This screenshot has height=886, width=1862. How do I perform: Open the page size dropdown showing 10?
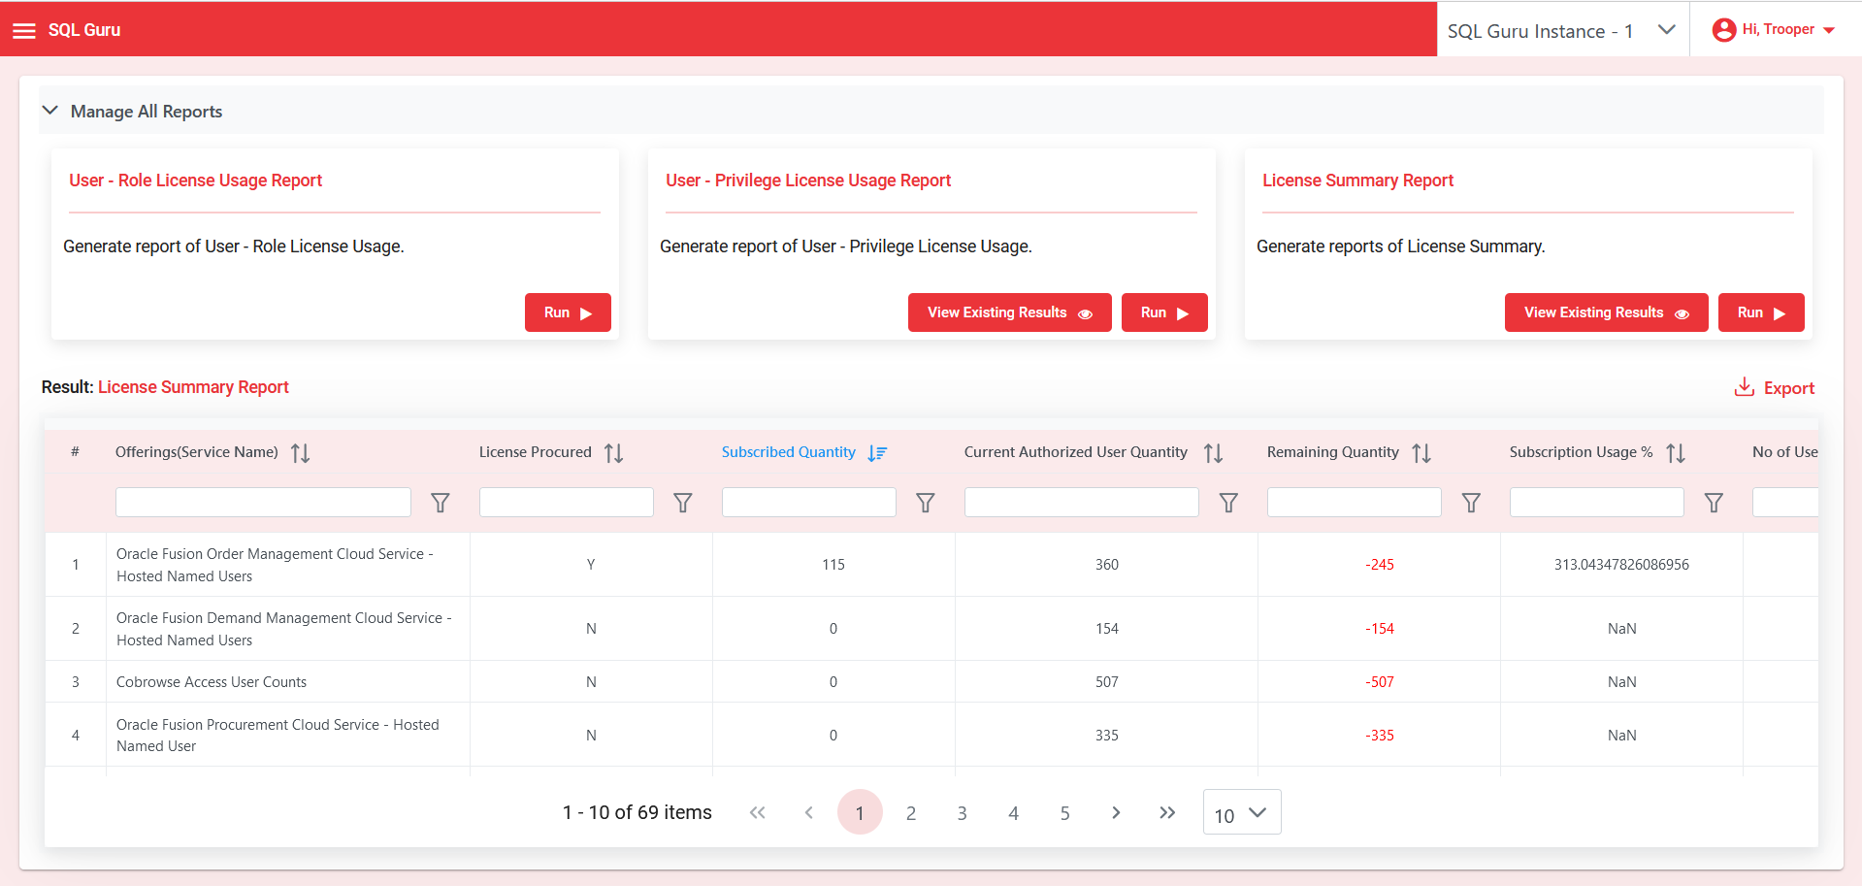1242,812
